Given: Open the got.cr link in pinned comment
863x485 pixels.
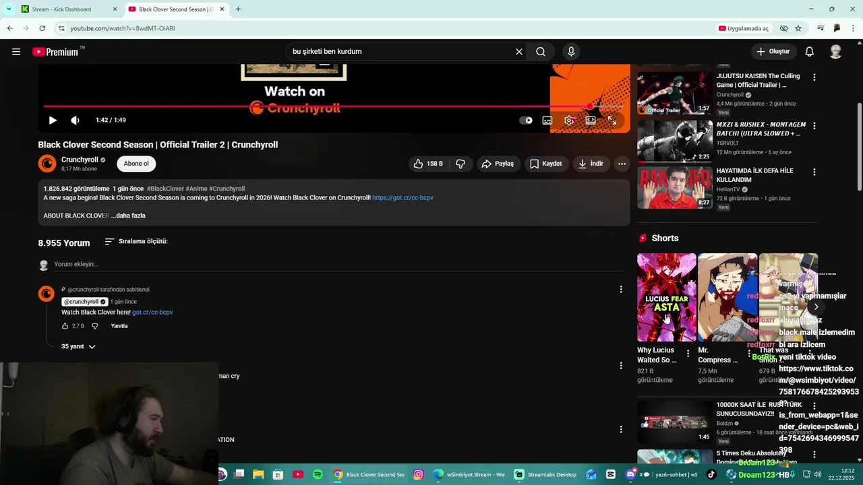Looking at the screenshot, I should [152, 313].
